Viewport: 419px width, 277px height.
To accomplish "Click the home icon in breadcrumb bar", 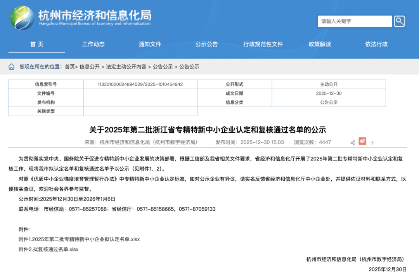I will click(x=11, y=66).
